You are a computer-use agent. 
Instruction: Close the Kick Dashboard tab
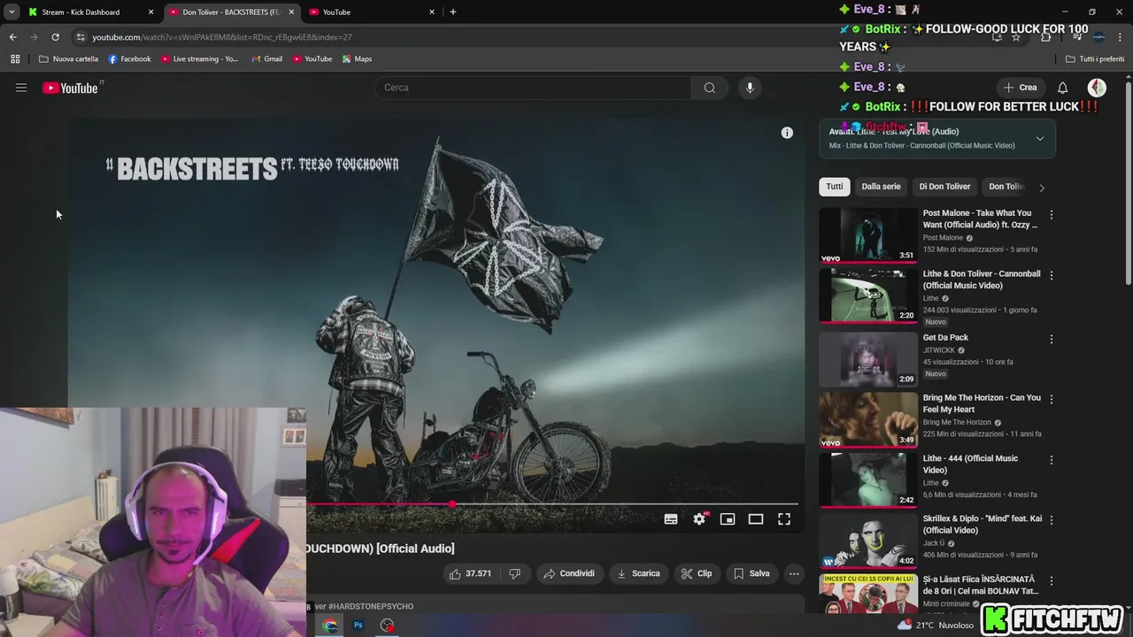pyautogui.click(x=150, y=12)
